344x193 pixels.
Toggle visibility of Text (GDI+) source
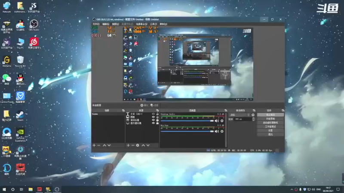click(154, 114)
